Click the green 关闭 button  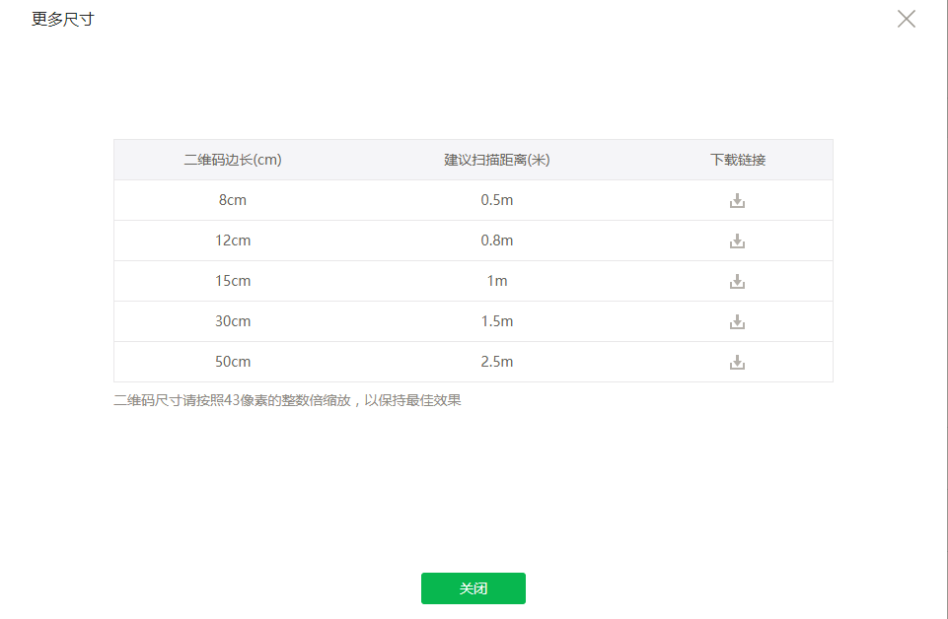coord(474,588)
